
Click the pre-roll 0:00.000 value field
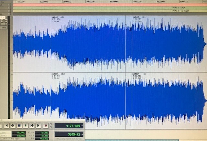19,132
